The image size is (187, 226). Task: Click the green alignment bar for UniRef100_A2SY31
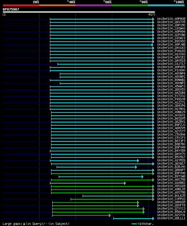(82, 215)
